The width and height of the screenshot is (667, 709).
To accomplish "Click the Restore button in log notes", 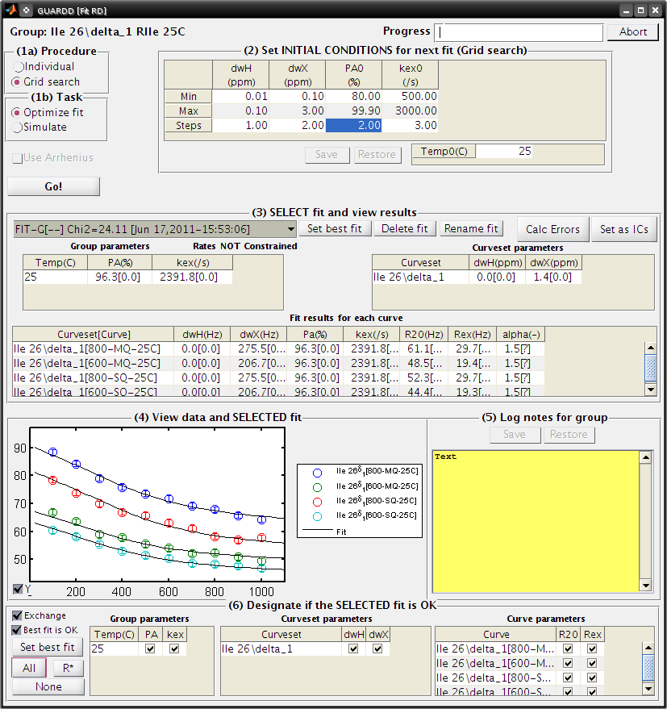I will pos(569,435).
